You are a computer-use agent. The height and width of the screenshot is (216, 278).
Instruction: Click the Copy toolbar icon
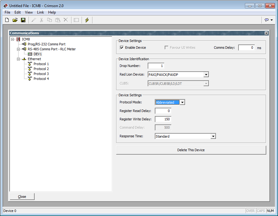49,20
